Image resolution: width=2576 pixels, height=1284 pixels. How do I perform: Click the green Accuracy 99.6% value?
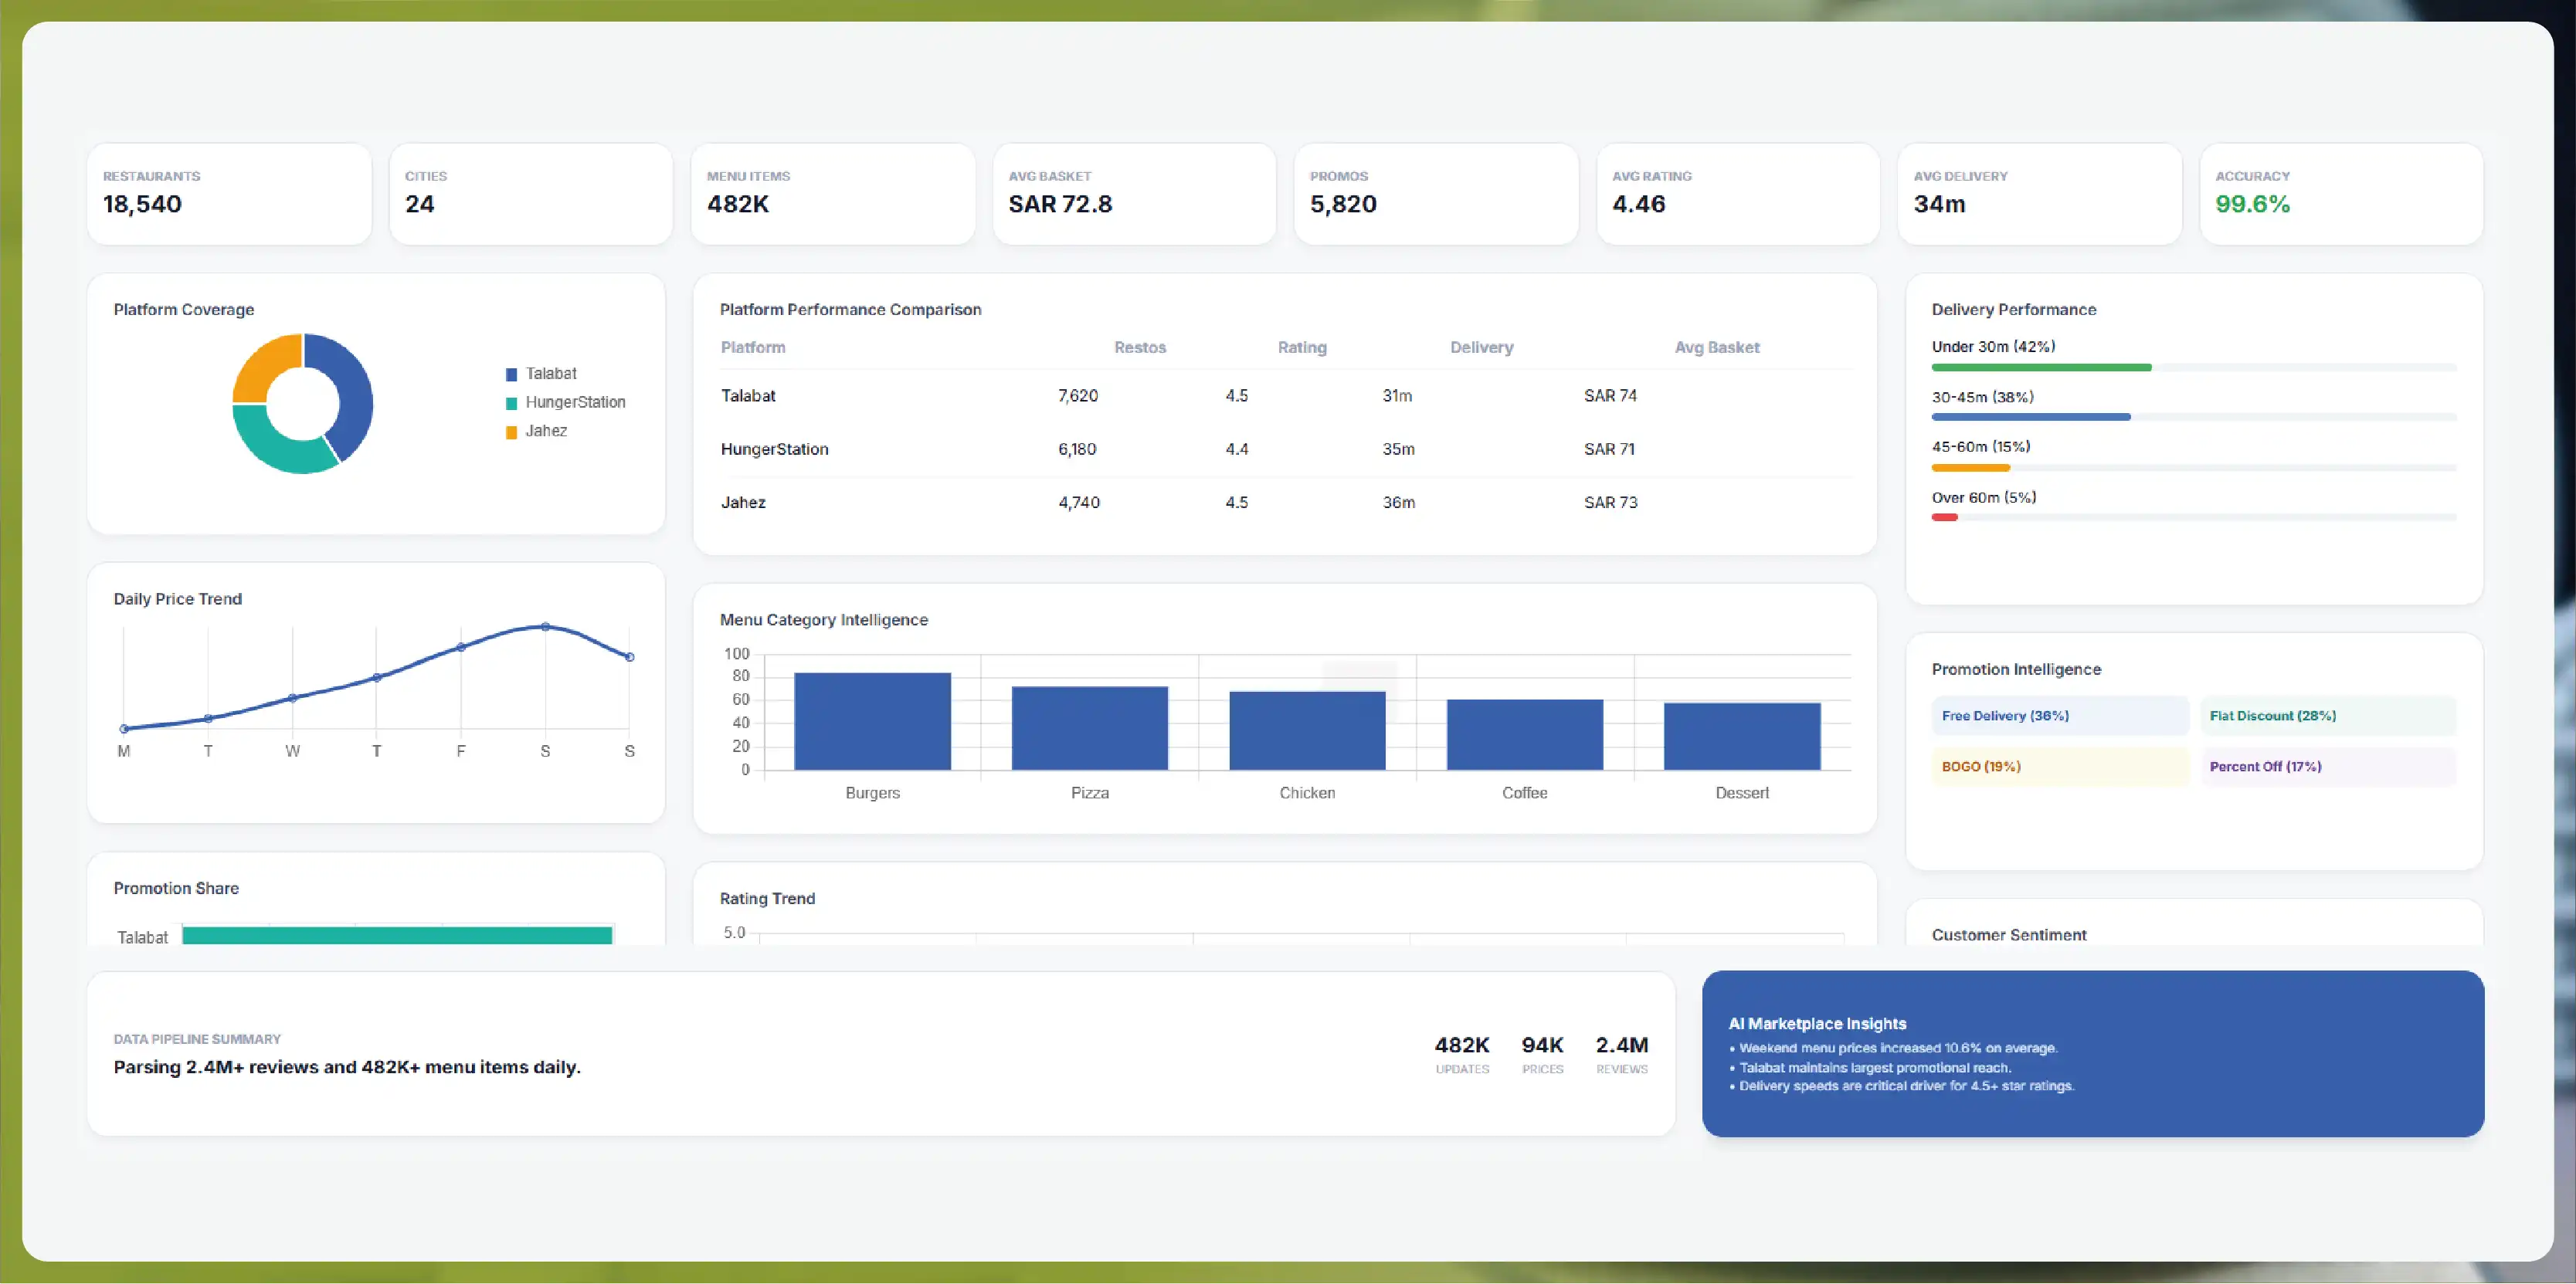click(x=2252, y=204)
